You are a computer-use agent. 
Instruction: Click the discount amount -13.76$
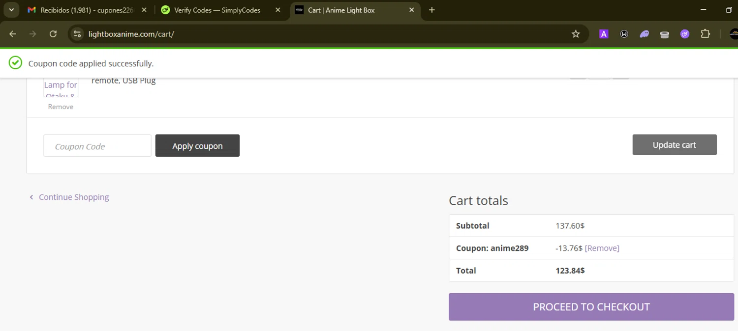tap(569, 248)
